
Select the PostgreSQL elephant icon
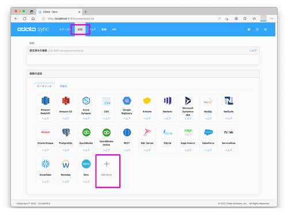point(66,132)
